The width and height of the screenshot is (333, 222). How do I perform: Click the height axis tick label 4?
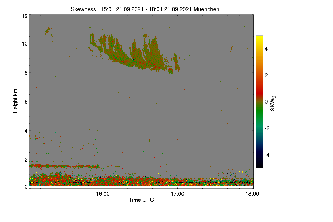[x=26, y=131]
